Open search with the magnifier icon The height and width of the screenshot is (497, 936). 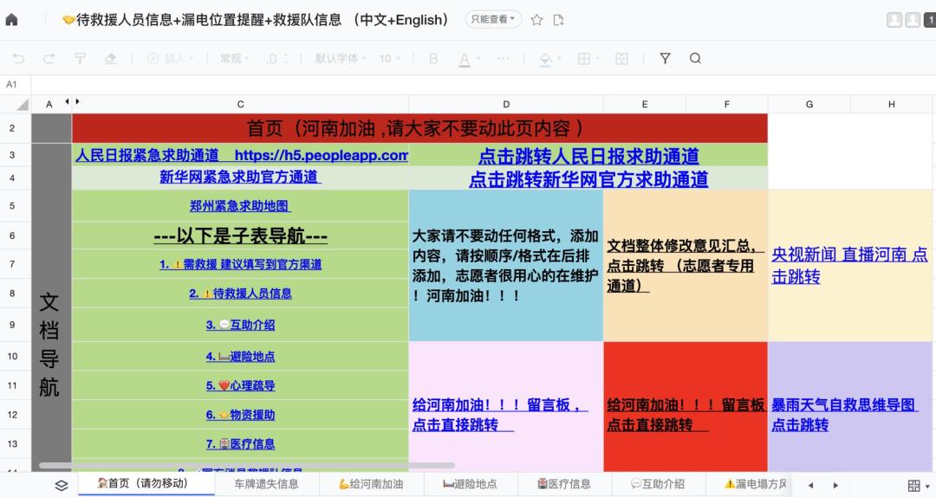coord(695,58)
